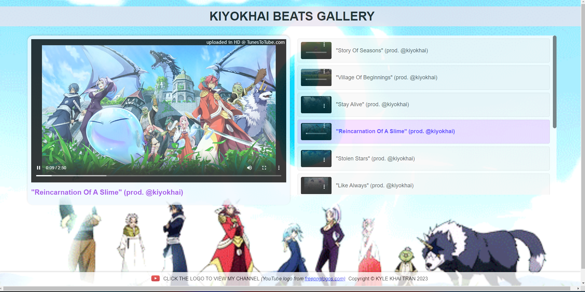The width and height of the screenshot is (585, 292).
Task: Click KIYOKHAI BEATS GALLERY heading
Action: [x=292, y=16]
